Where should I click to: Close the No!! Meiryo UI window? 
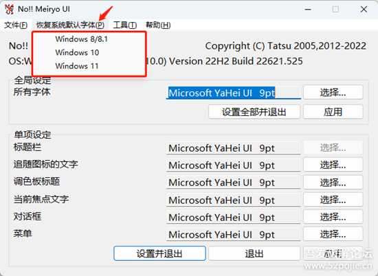[364, 10]
